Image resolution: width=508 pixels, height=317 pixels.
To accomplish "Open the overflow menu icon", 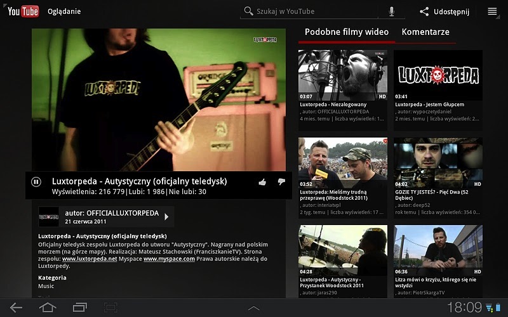I will 492,11.
